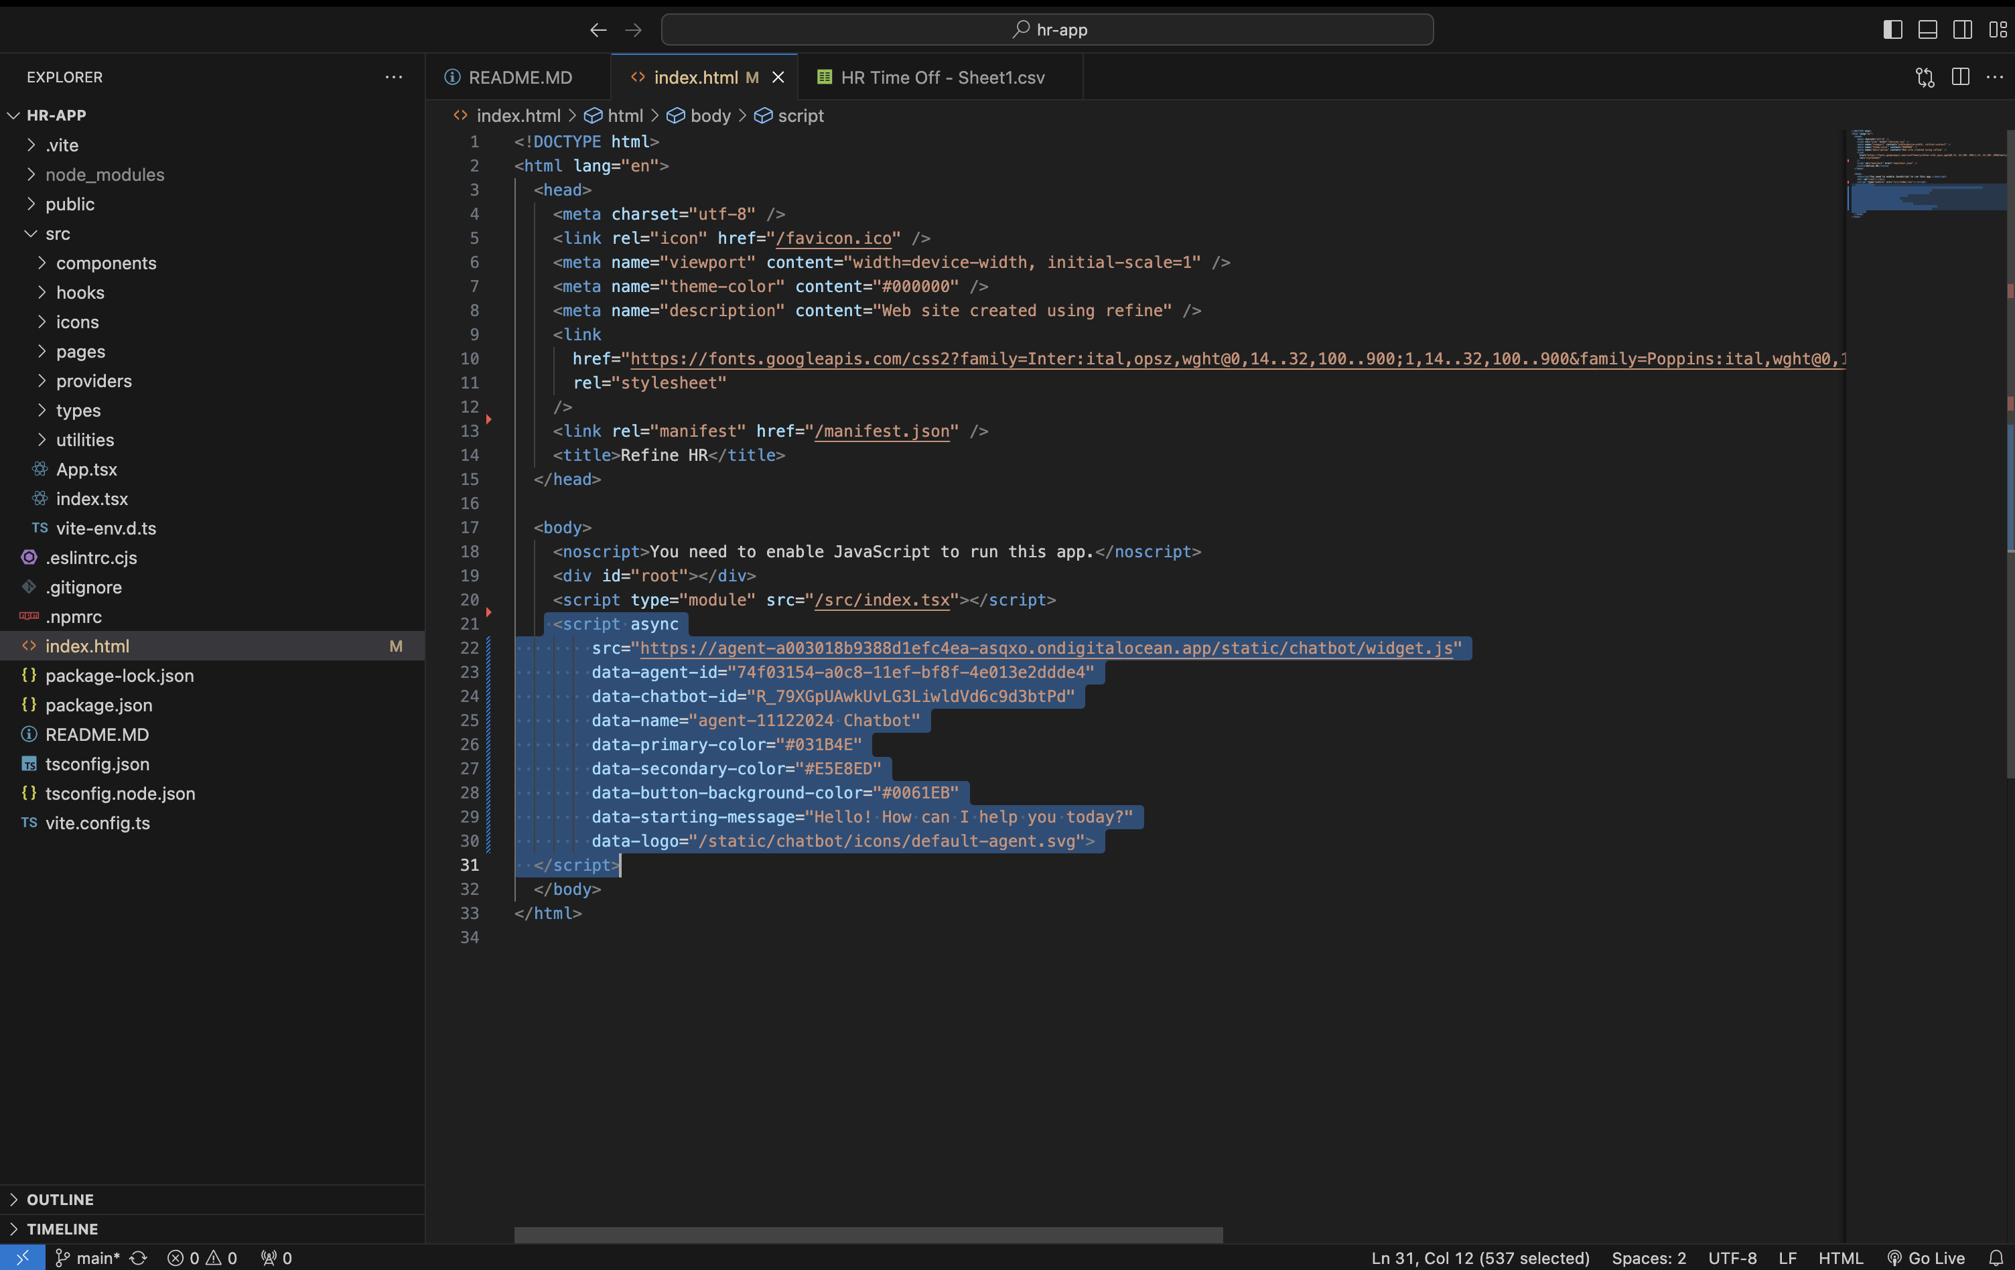Change language mode HTML

1840,1257
